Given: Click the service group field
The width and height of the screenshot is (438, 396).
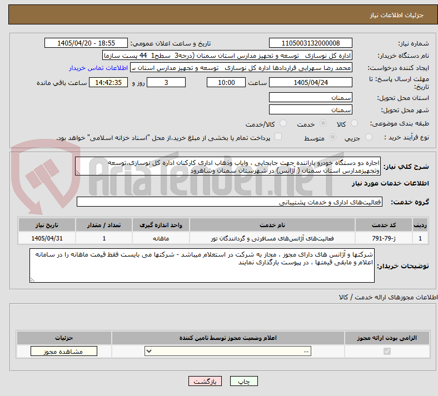Looking at the screenshot, I should click(230, 202).
